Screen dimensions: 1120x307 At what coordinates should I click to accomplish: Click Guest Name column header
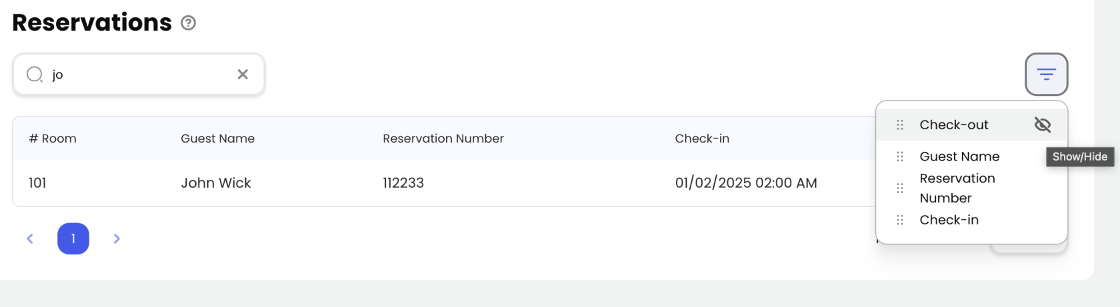pos(217,139)
